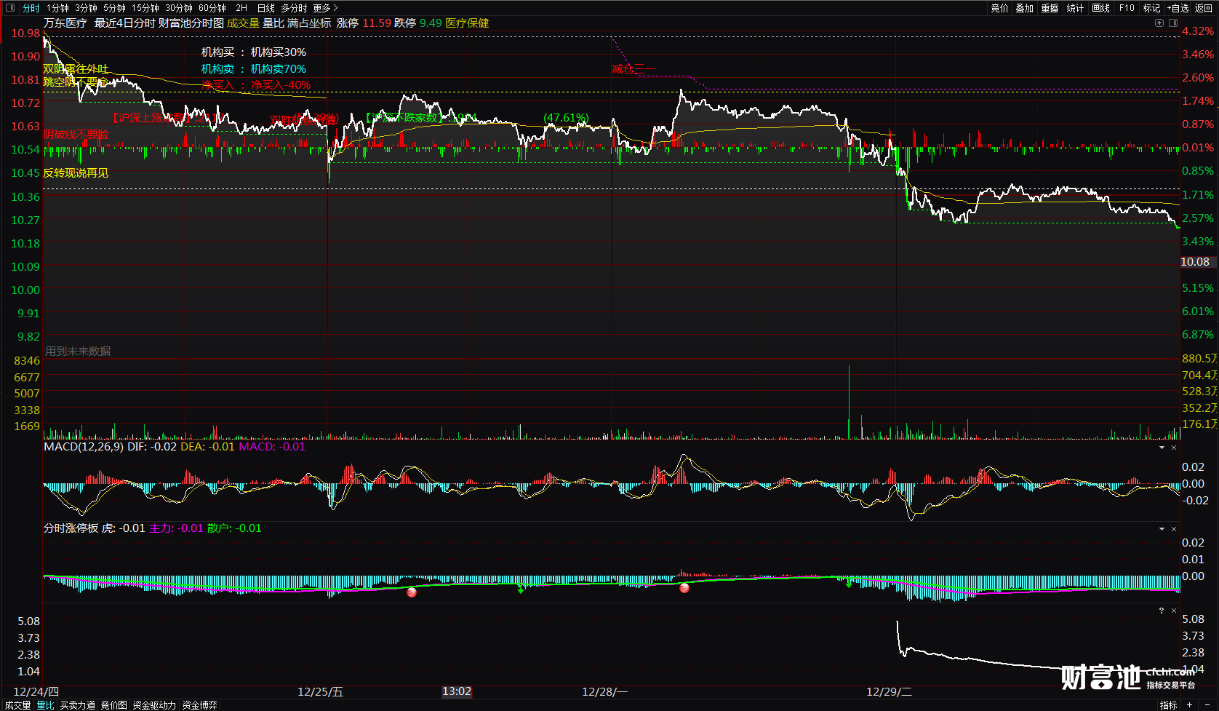This screenshot has height=711, width=1219.
Task: Click the MACD(12,26,9) indicator title
Action: [x=84, y=447]
